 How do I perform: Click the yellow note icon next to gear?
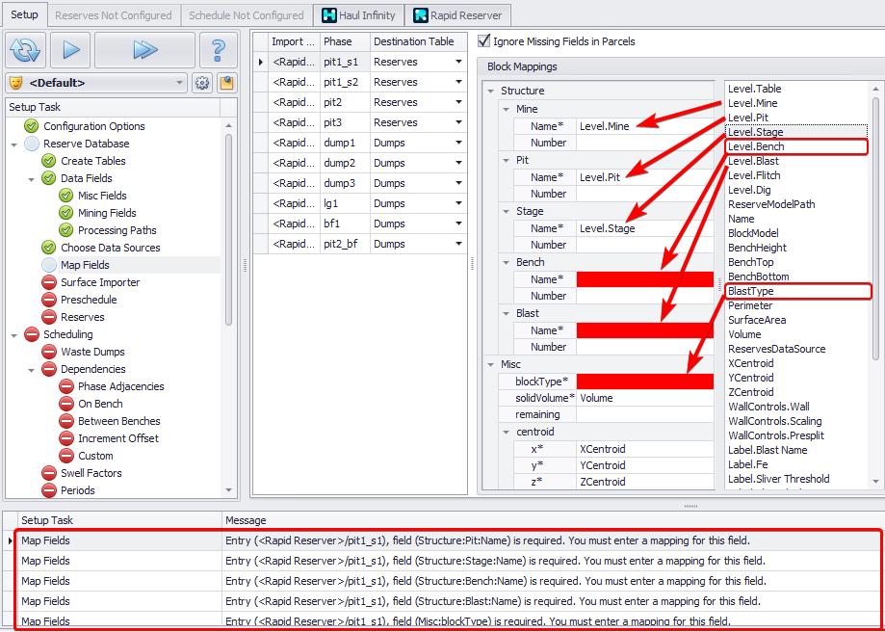[x=226, y=83]
